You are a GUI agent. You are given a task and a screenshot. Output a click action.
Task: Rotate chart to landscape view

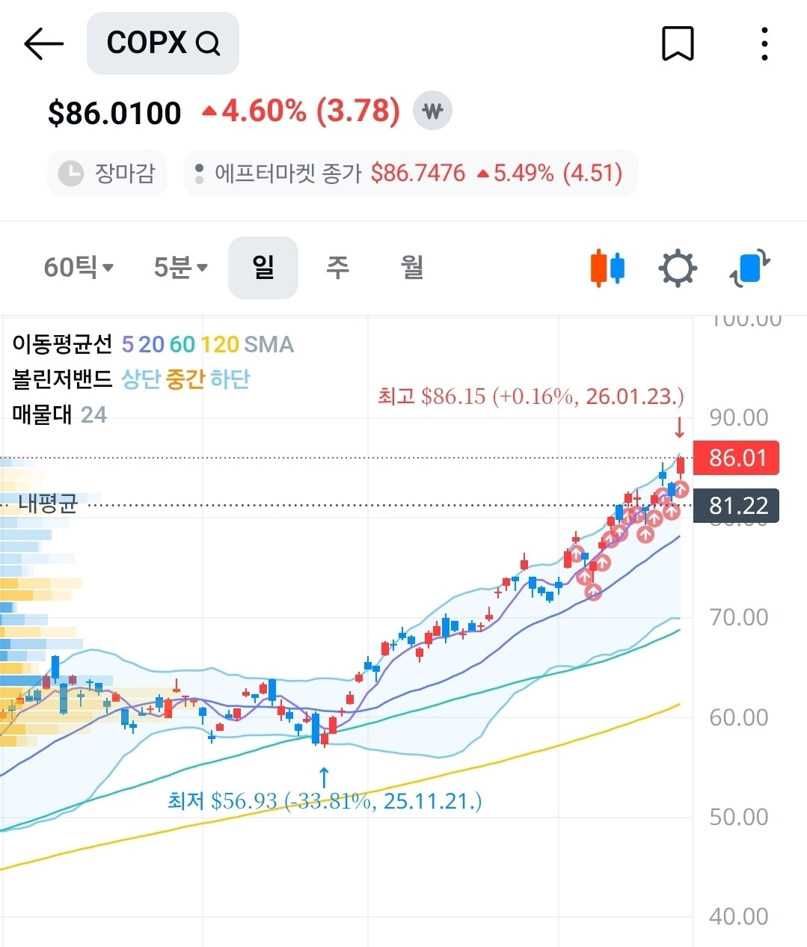click(749, 268)
